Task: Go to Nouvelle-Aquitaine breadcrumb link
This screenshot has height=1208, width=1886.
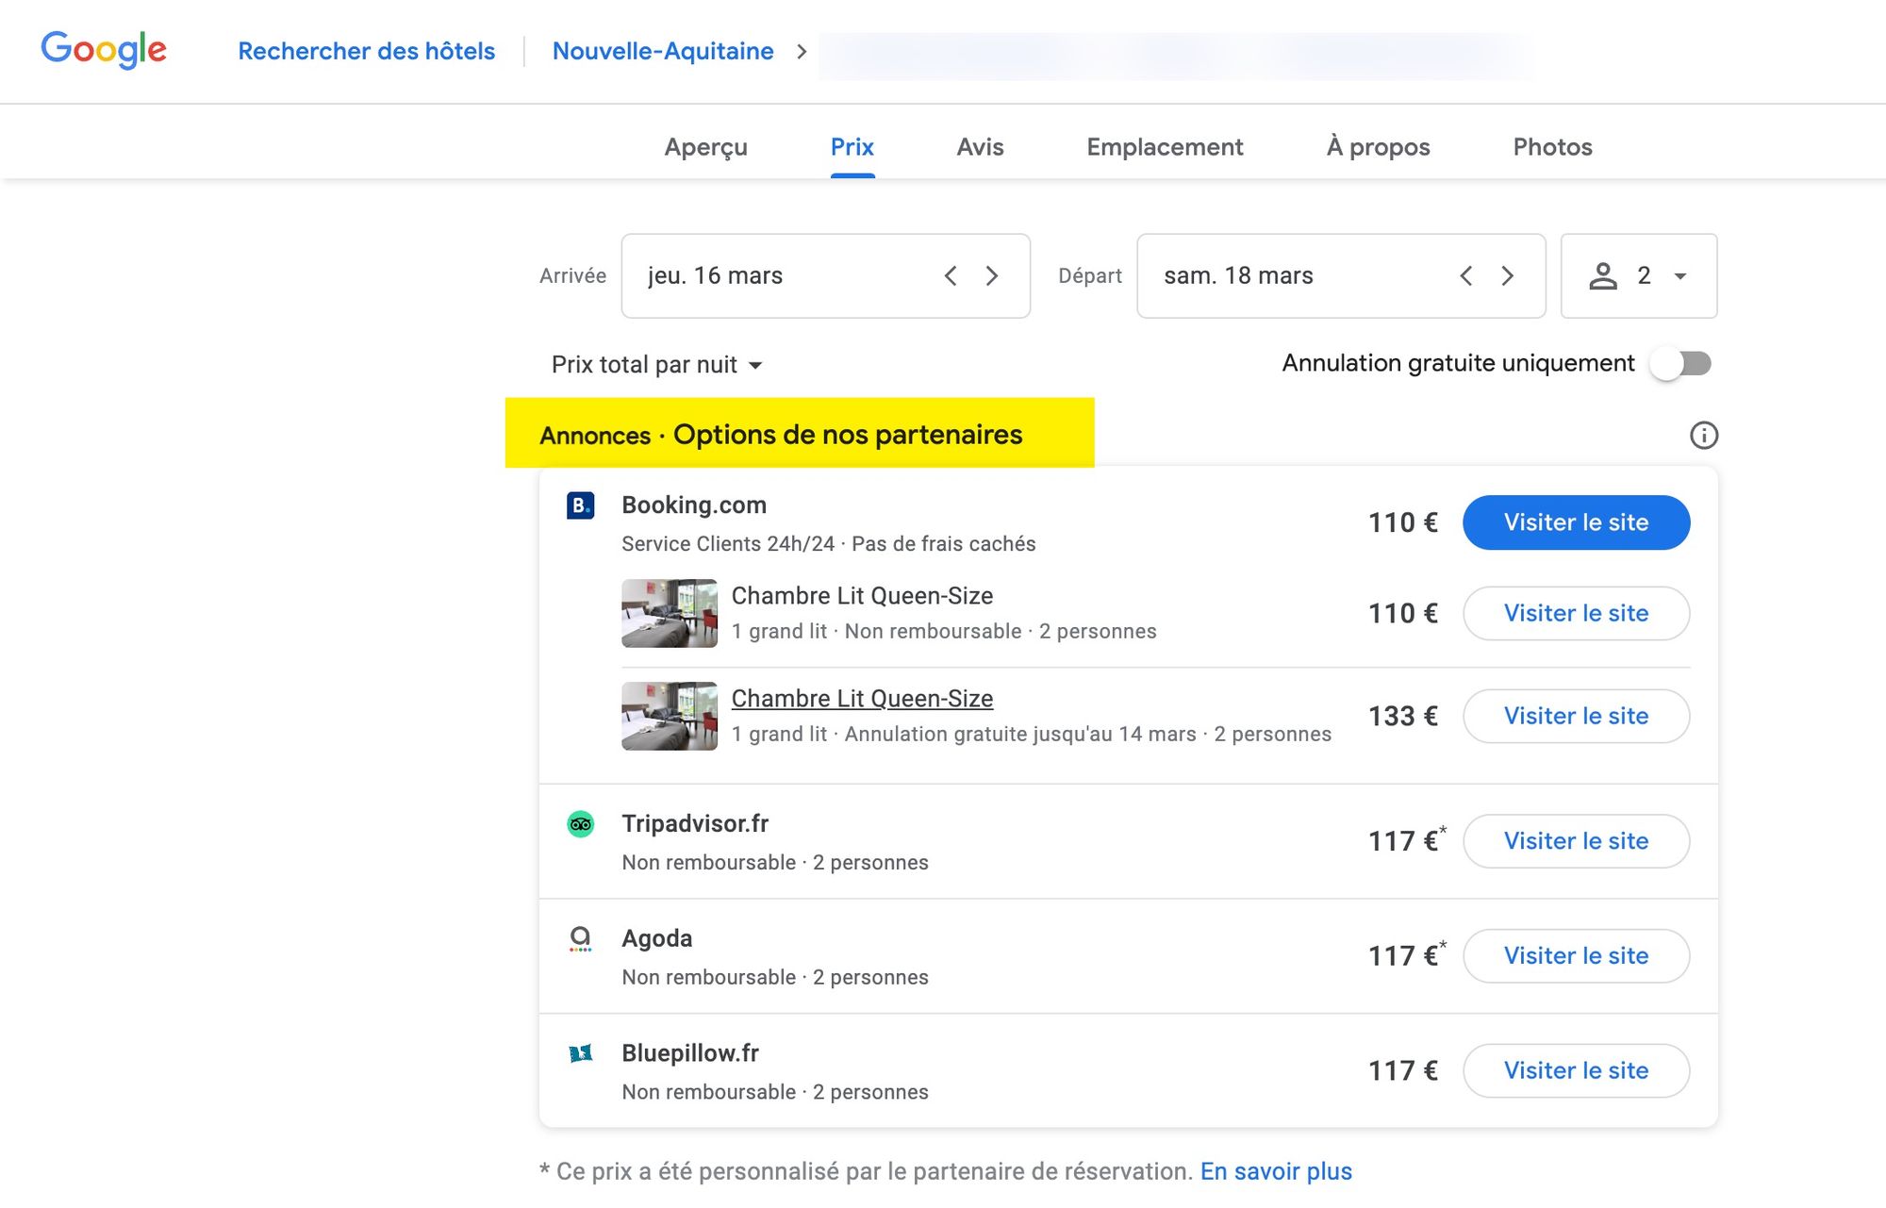Action: click(x=663, y=51)
